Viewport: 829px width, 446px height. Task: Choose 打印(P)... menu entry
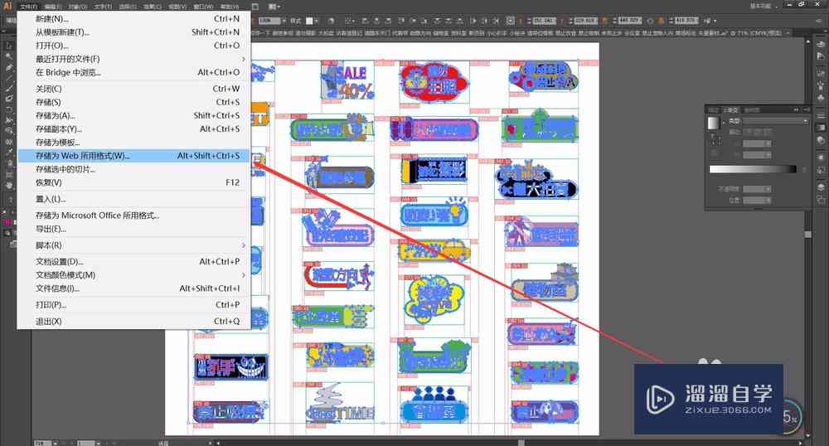tap(133, 305)
